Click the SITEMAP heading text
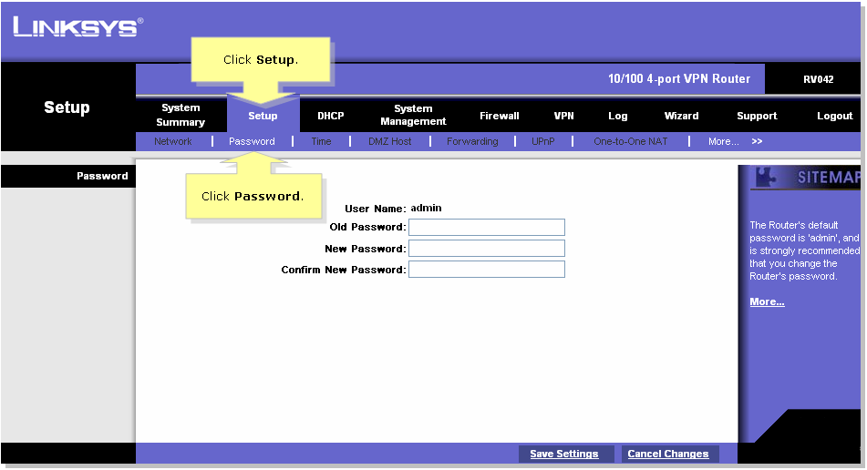Screen dimensions: 867x470 coord(829,178)
